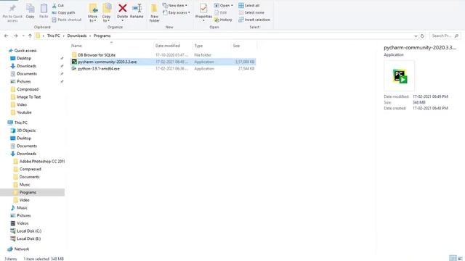The image size is (465, 261).
Task: Click Select none
Action: 251,12
